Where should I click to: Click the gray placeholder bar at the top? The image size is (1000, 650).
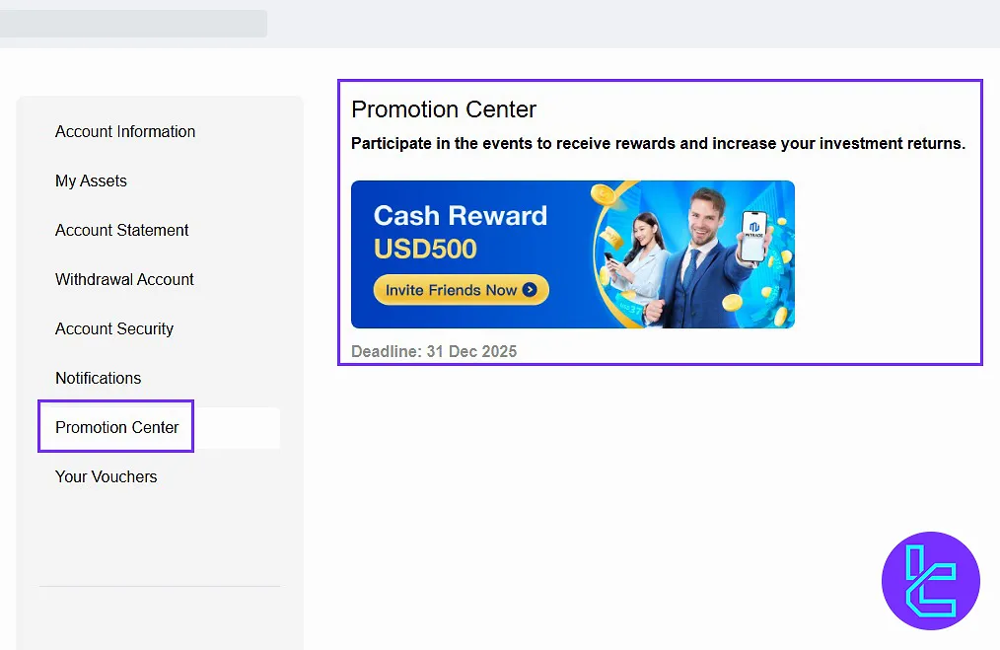pyautogui.click(x=133, y=24)
